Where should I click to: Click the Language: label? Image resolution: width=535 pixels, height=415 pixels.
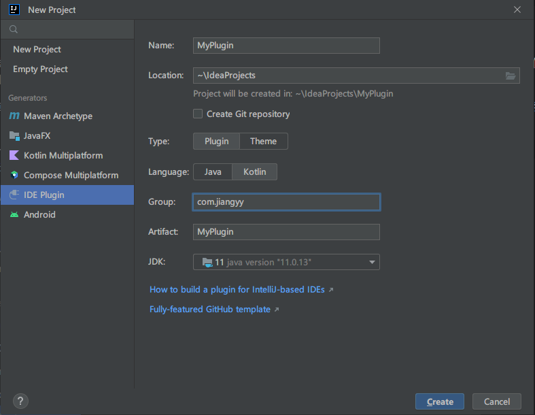tap(169, 172)
